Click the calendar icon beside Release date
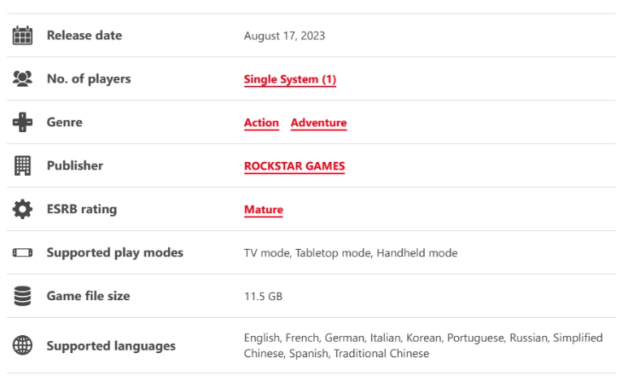Image resolution: width=628 pixels, height=382 pixels. 22,35
